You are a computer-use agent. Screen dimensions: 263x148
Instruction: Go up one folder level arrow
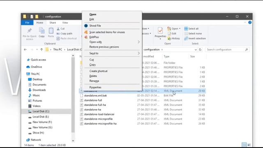coord(42,49)
